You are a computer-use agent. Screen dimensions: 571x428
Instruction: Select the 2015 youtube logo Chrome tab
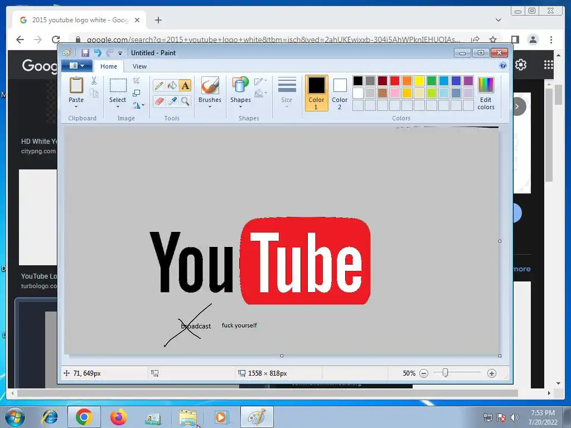[x=79, y=20]
